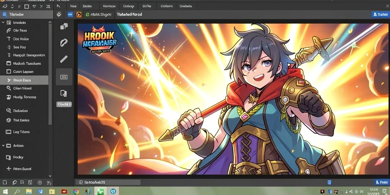Select the stacked pages tool in vertical toolbar
The width and height of the screenshot is (390, 195).
click(64, 93)
